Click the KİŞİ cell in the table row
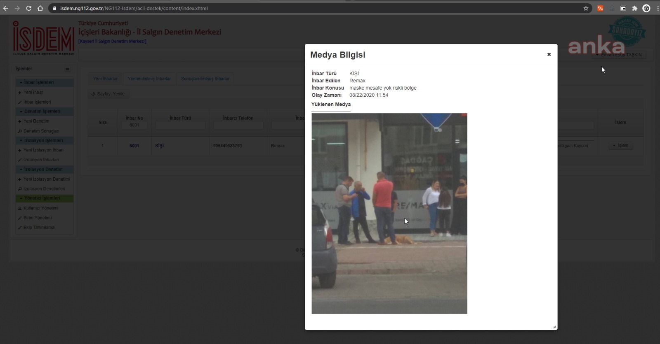 [160, 146]
